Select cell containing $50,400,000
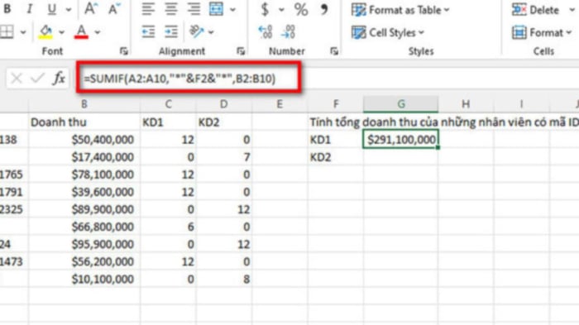Screen dimensions: 579x325 84,140
